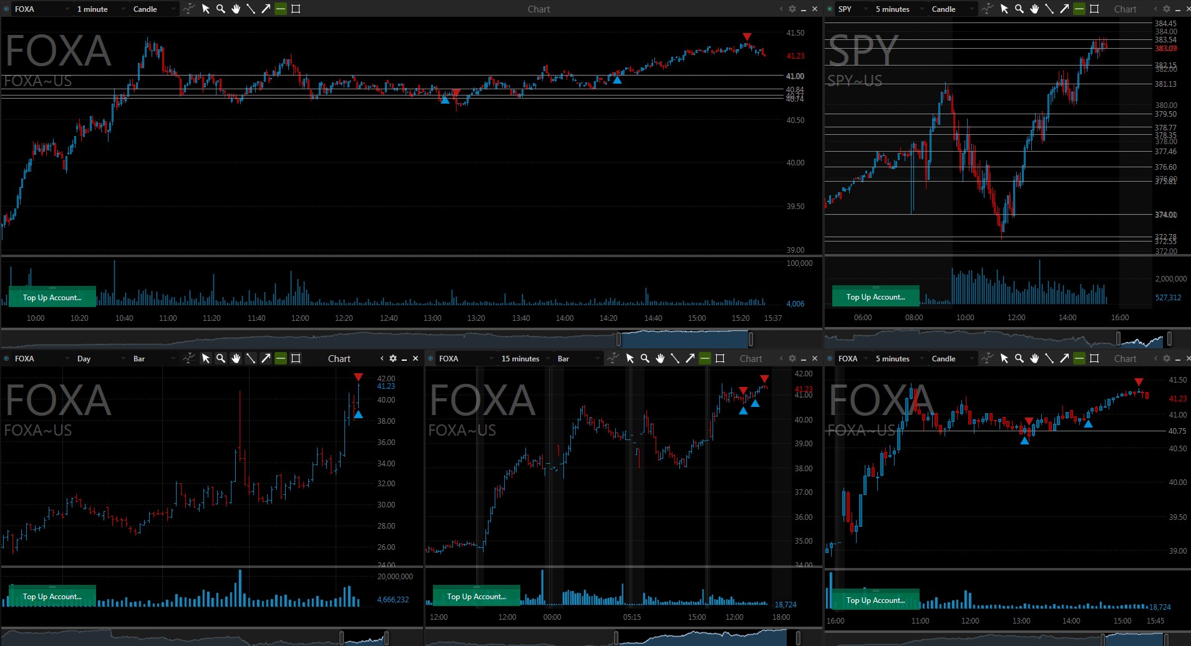The image size is (1191, 646).
Task: Open indicators menu in FOXA 1 minute chart
Action: click(x=188, y=9)
